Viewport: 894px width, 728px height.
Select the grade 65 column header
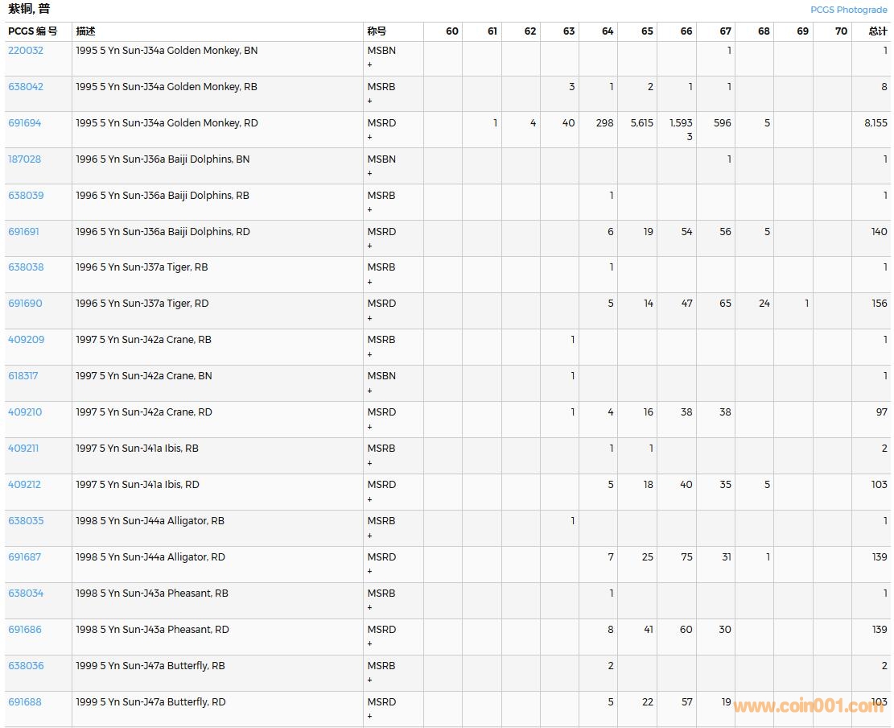(x=647, y=31)
